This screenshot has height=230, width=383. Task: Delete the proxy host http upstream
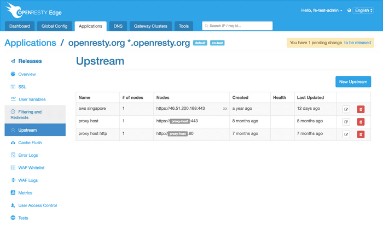(361, 134)
